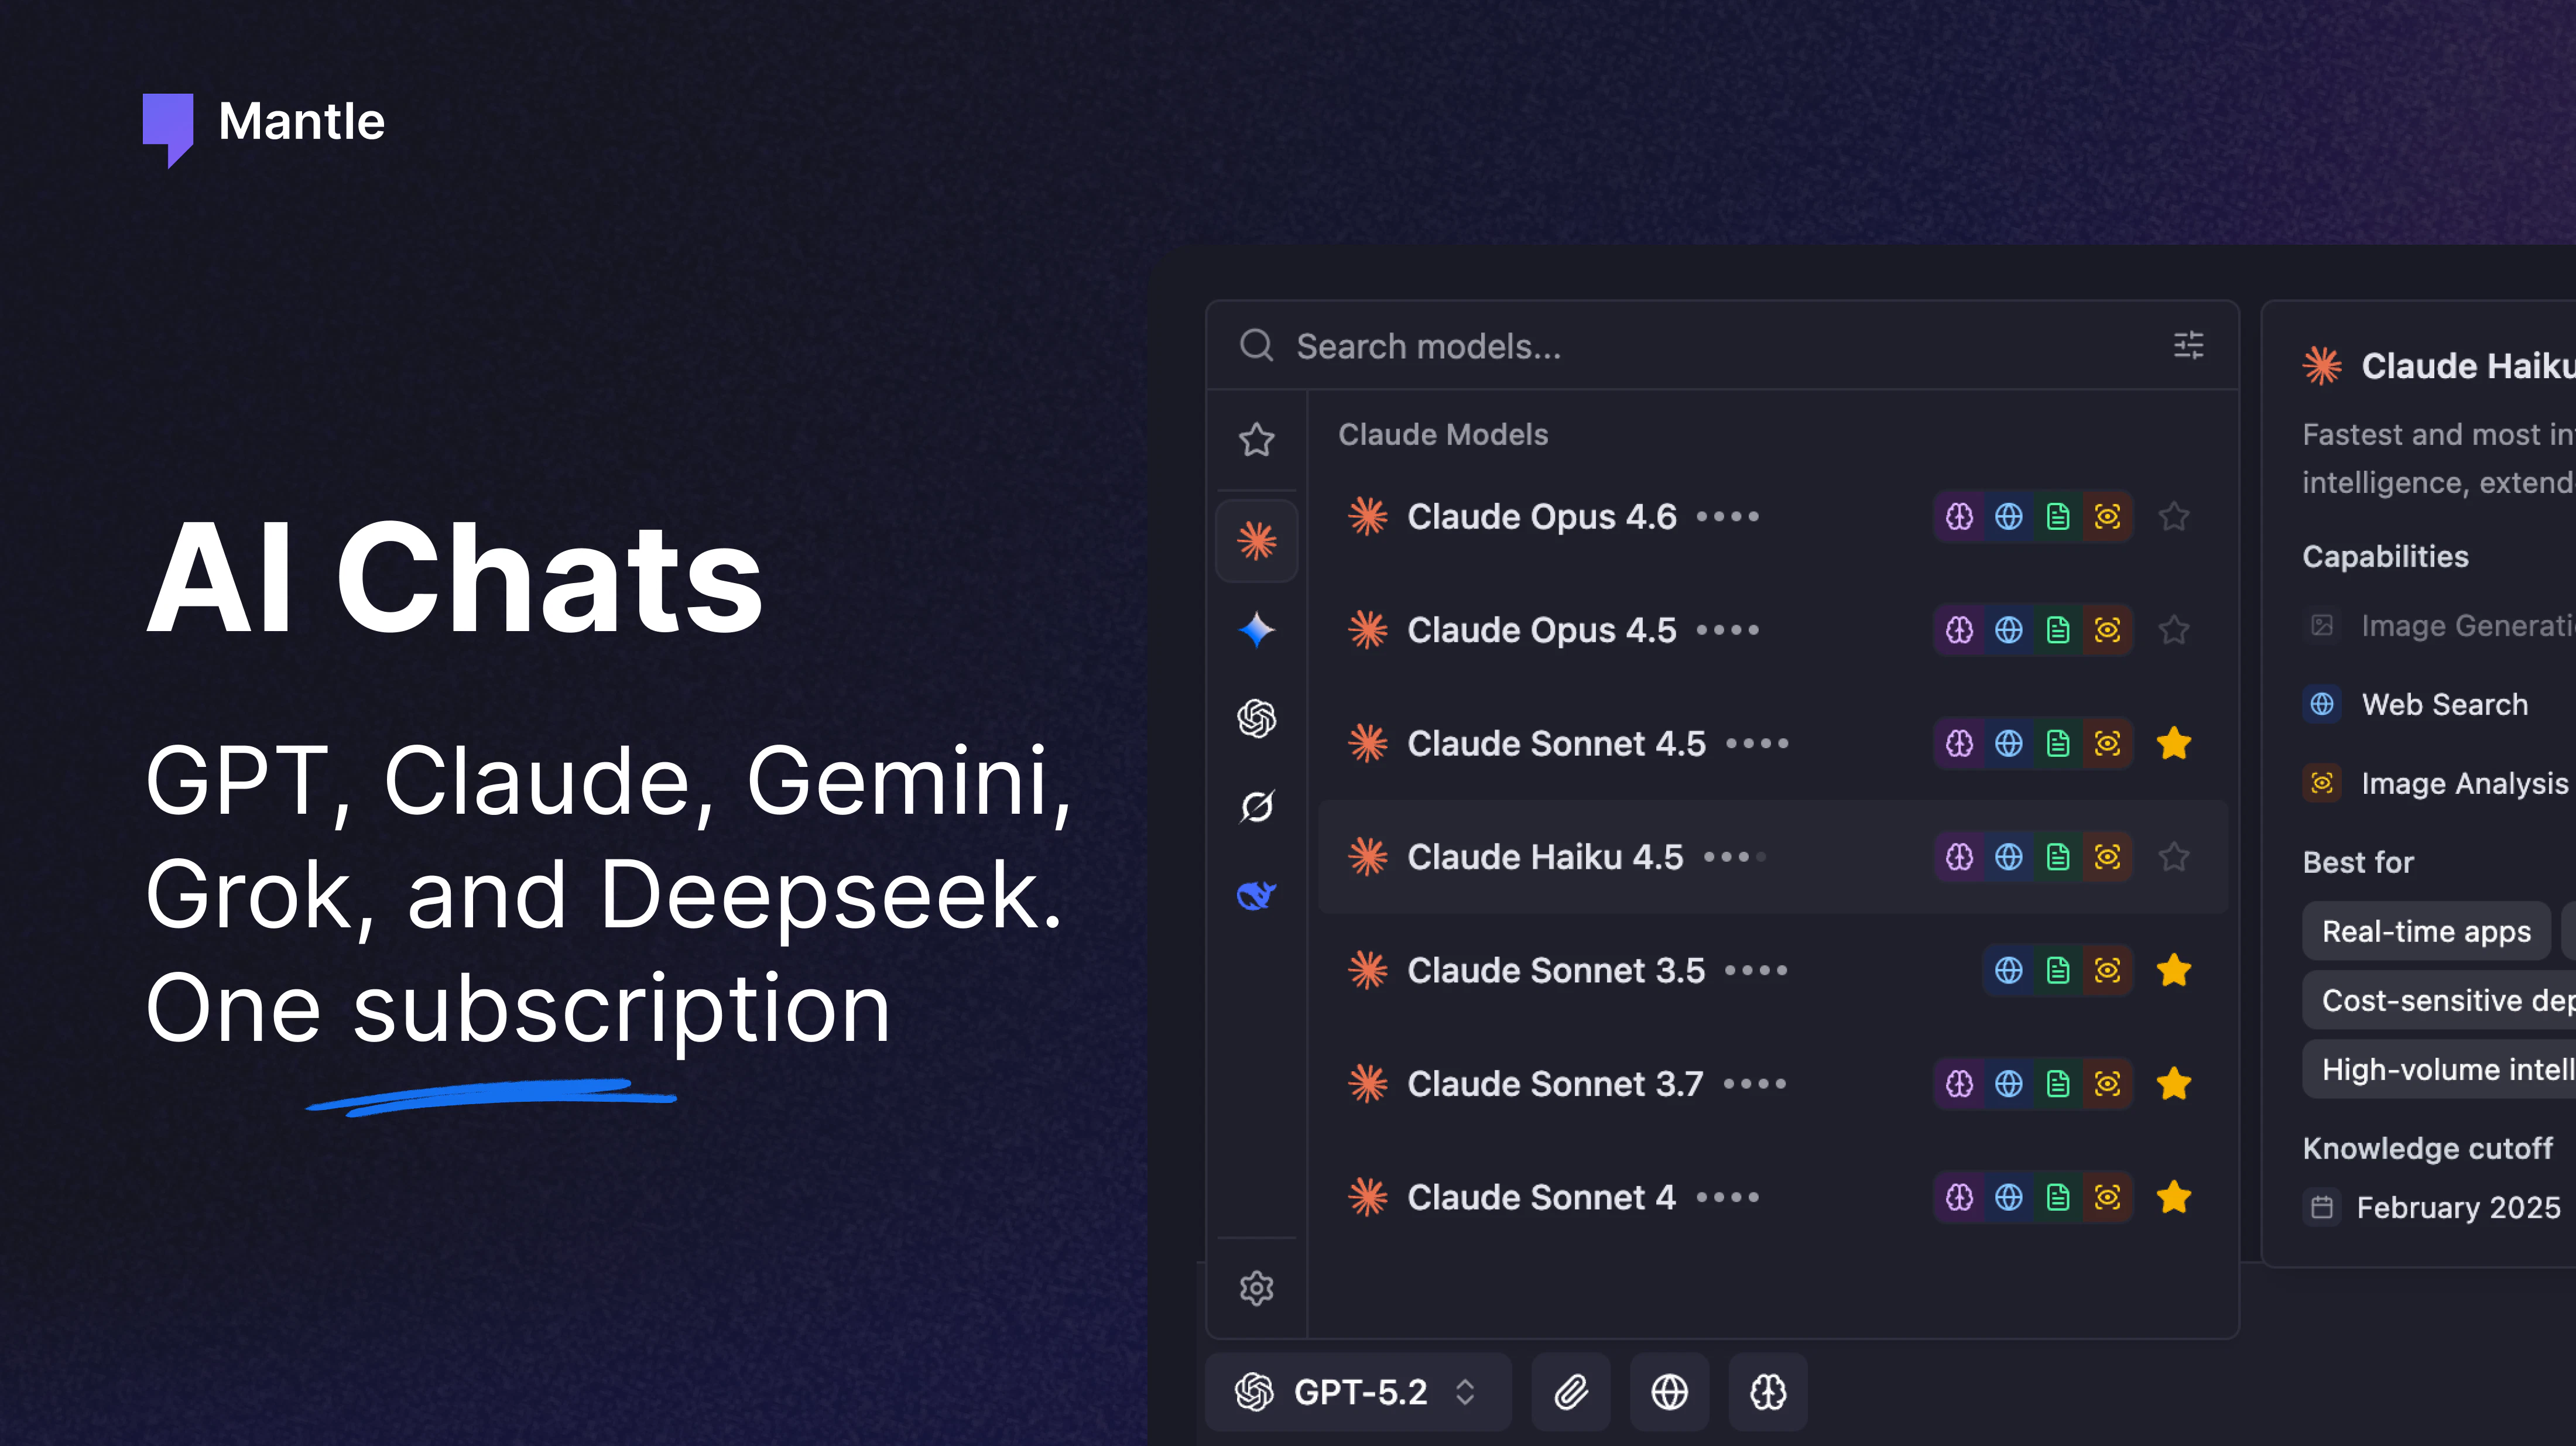The width and height of the screenshot is (2576, 1446).
Task: Select the Claude provider sidebar tab
Action: [x=1256, y=541]
